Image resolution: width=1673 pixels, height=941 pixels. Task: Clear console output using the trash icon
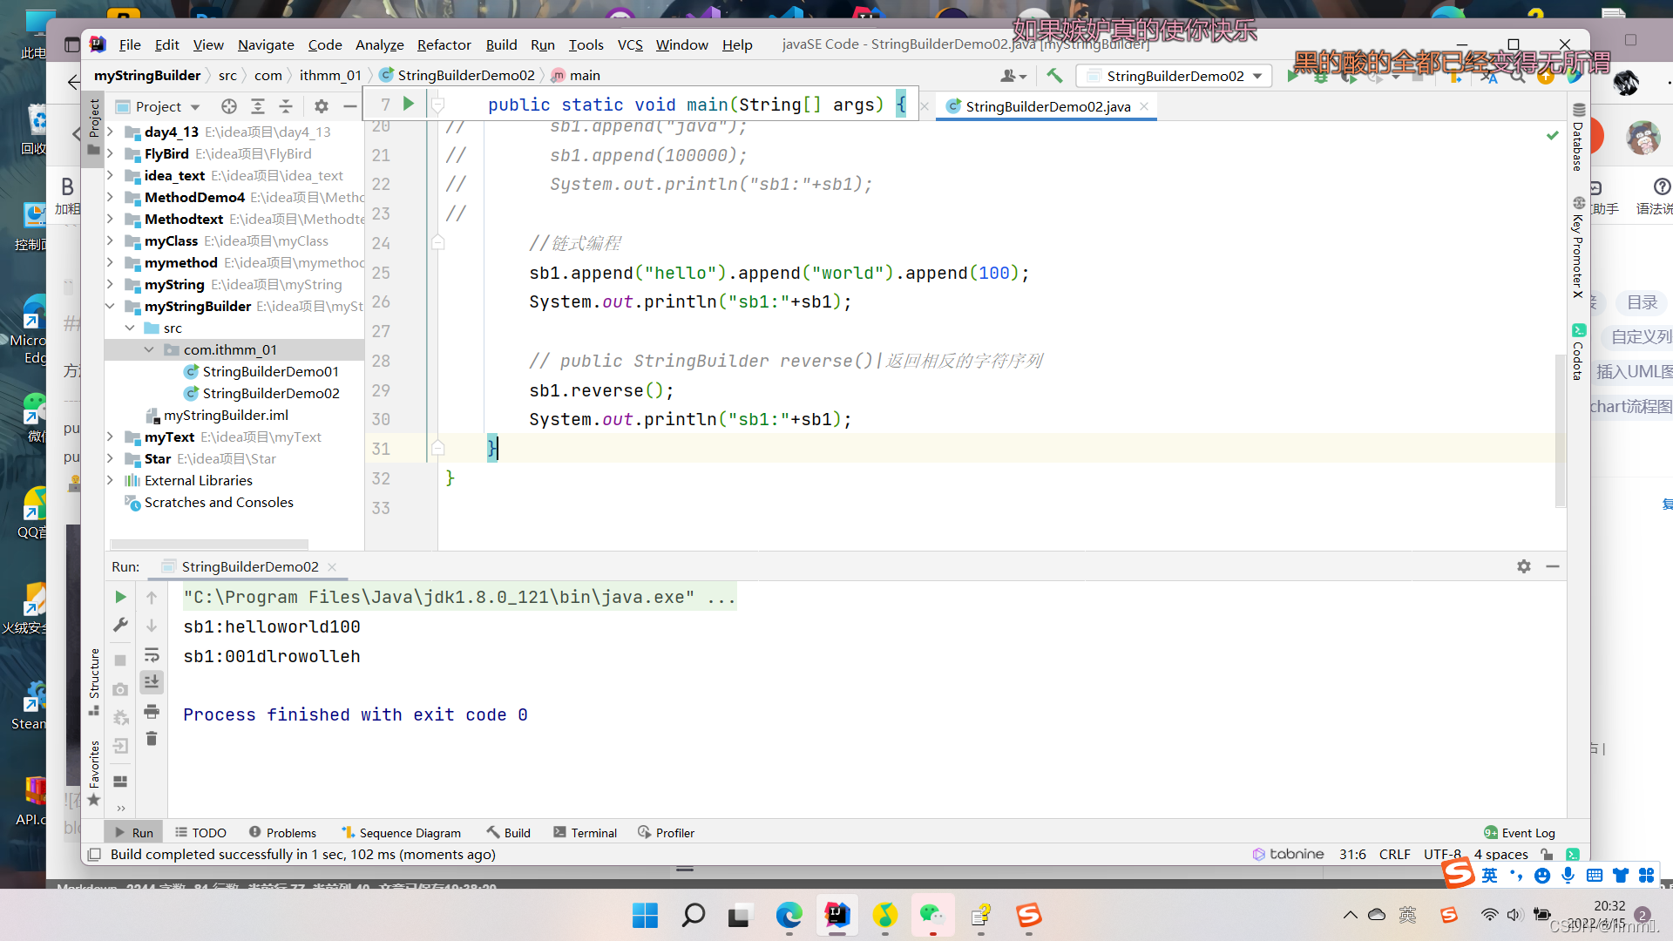pos(152,738)
